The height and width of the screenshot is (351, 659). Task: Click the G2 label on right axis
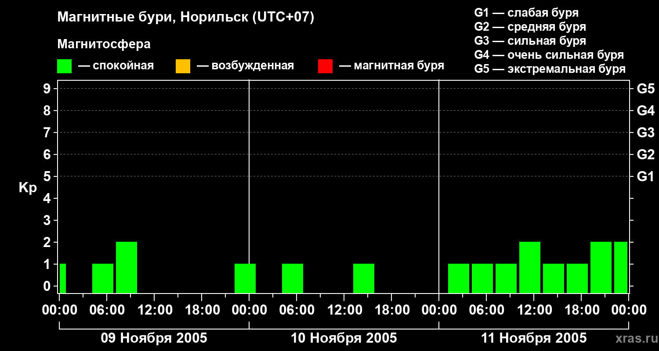click(645, 154)
